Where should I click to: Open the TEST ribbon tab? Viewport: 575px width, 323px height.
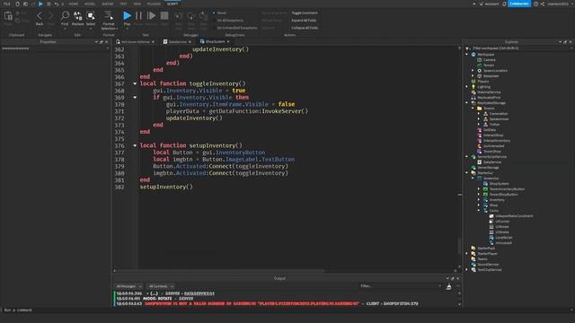[x=123, y=4]
